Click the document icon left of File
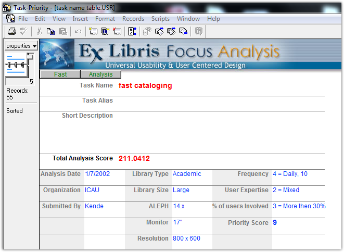 (10, 18)
